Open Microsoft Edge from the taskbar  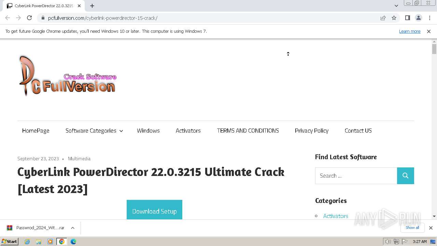73,242
